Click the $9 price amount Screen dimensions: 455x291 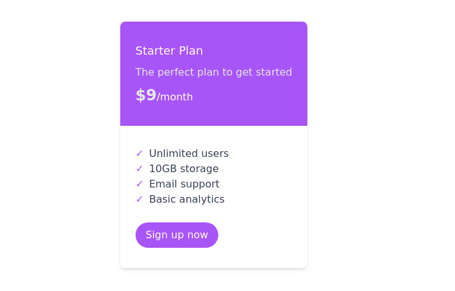pyautogui.click(x=146, y=95)
